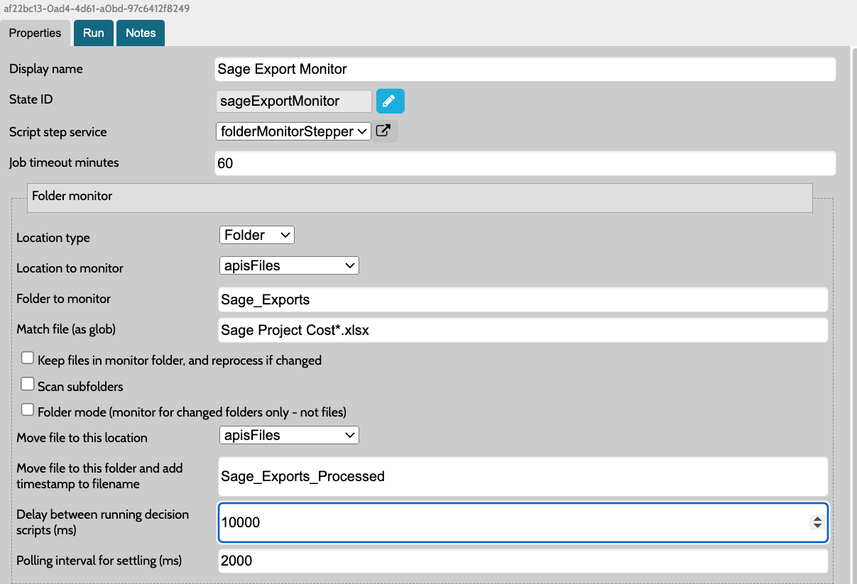The width and height of the screenshot is (857, 584).
Task: Focus the Job timeout minutes field
Action: tap(525, 163)
